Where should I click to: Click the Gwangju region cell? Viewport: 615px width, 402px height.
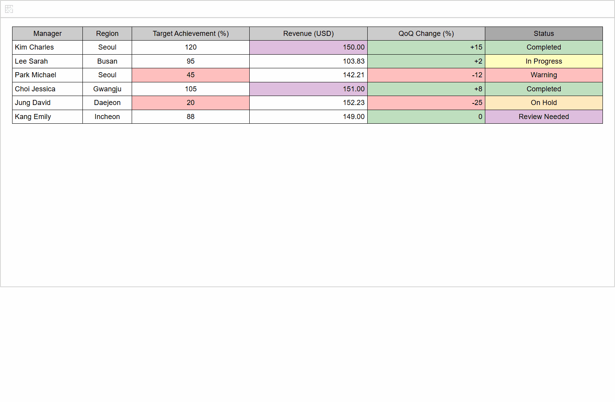[107, 89]
